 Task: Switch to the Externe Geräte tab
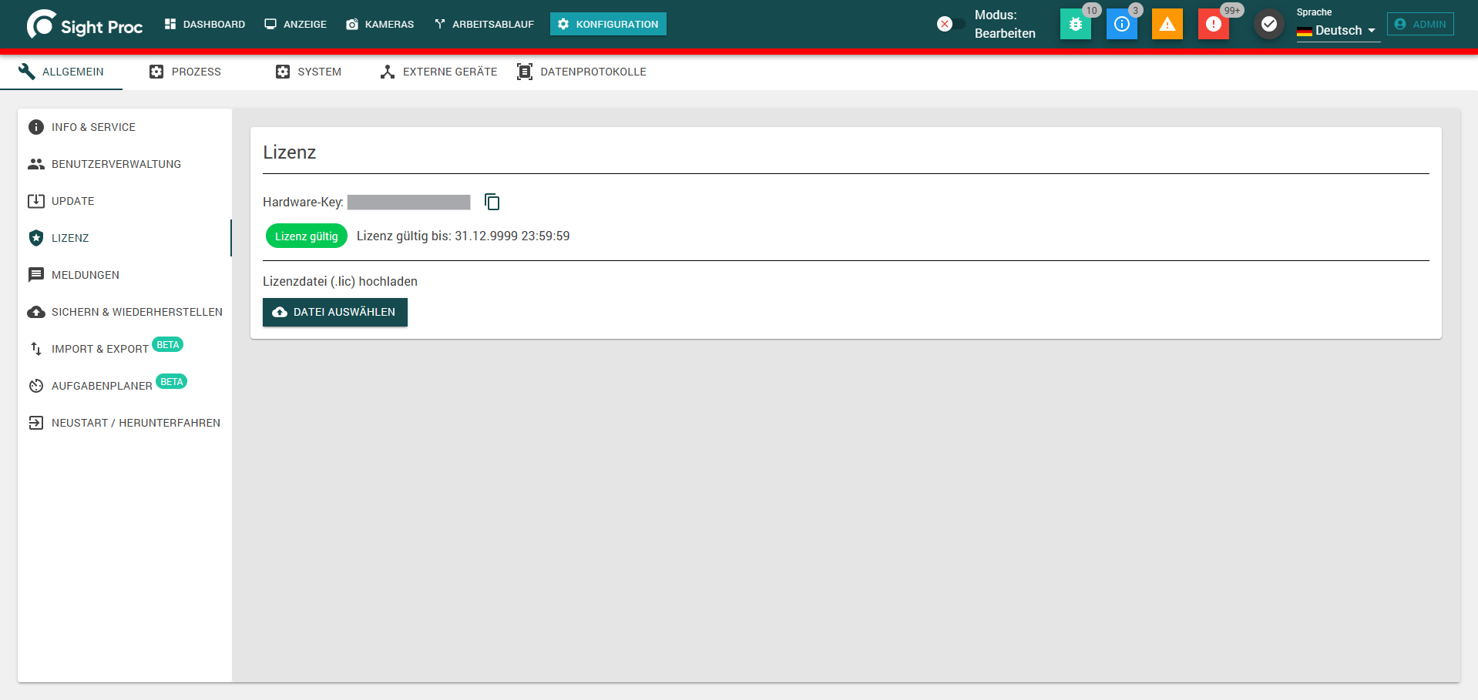438,72
